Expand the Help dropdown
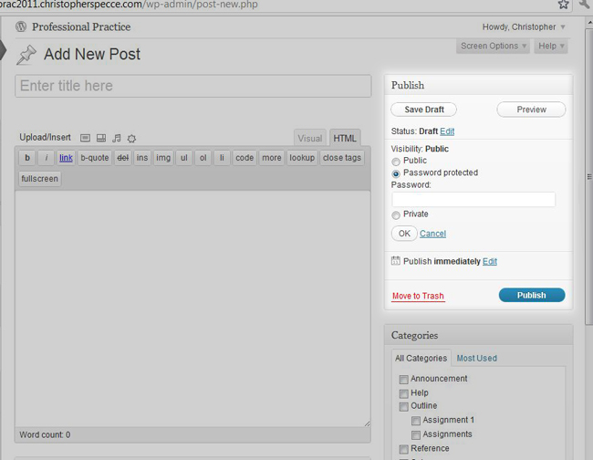The width and height of the screenshot is (593, 460). coord(551,47)
